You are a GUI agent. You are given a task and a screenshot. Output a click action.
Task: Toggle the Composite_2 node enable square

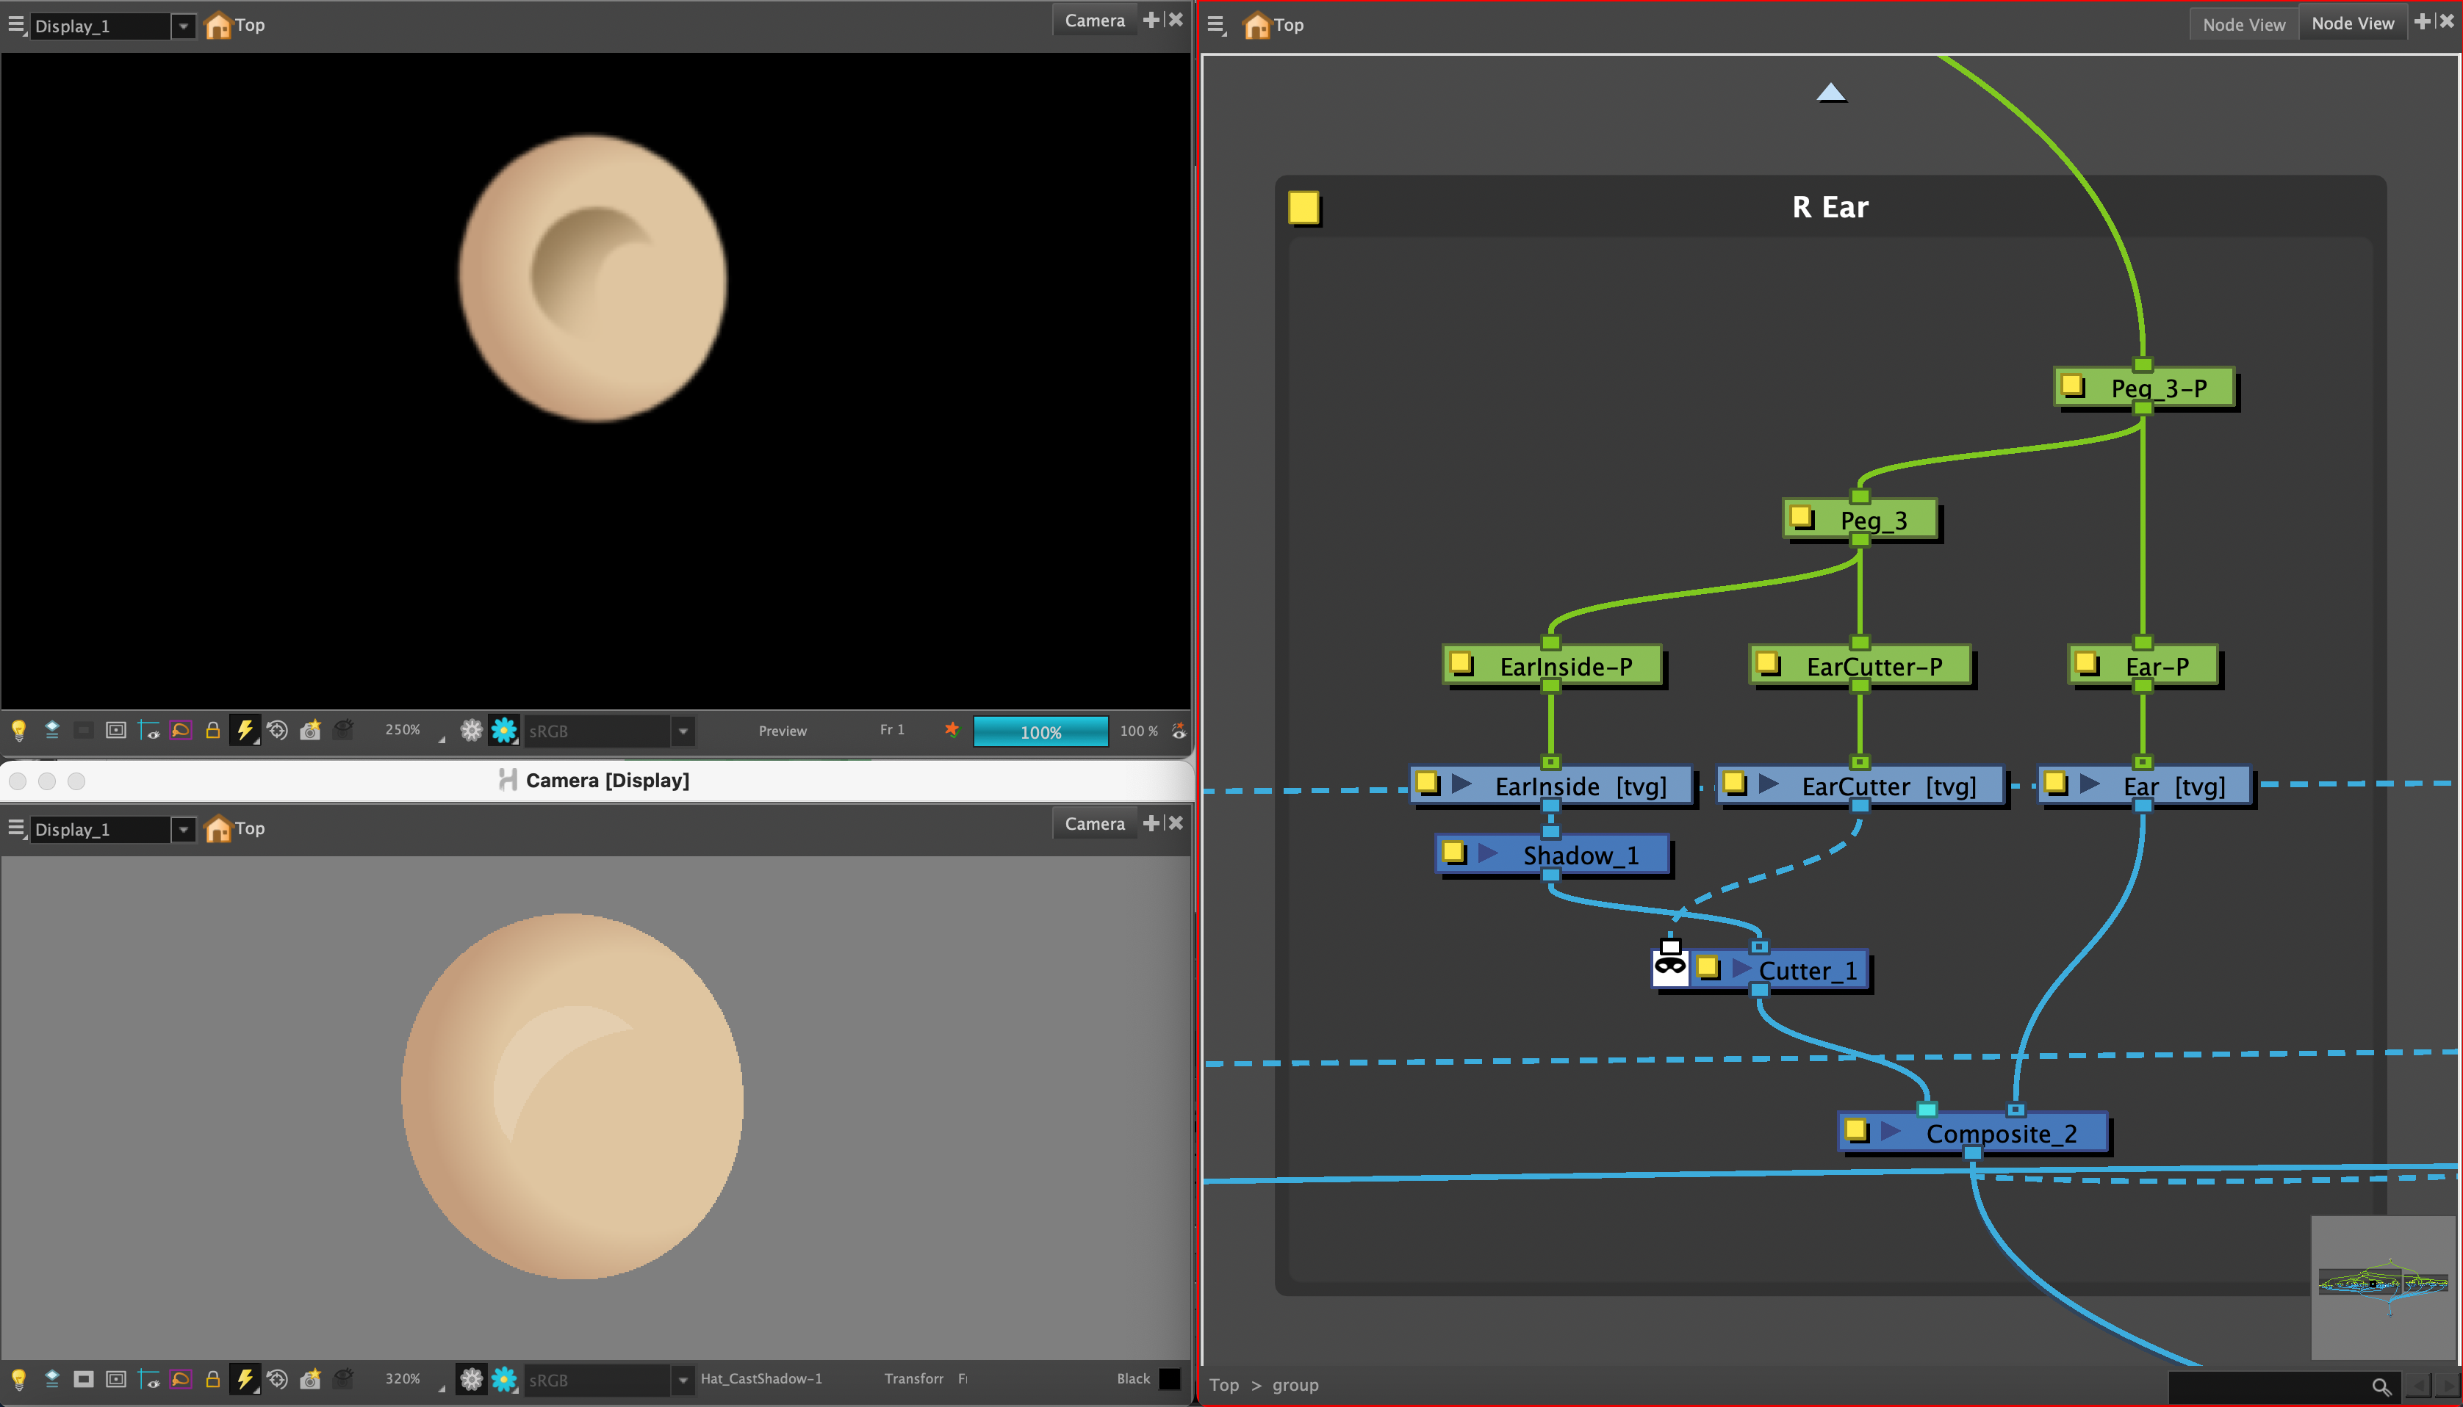tap(1856, 1129)
